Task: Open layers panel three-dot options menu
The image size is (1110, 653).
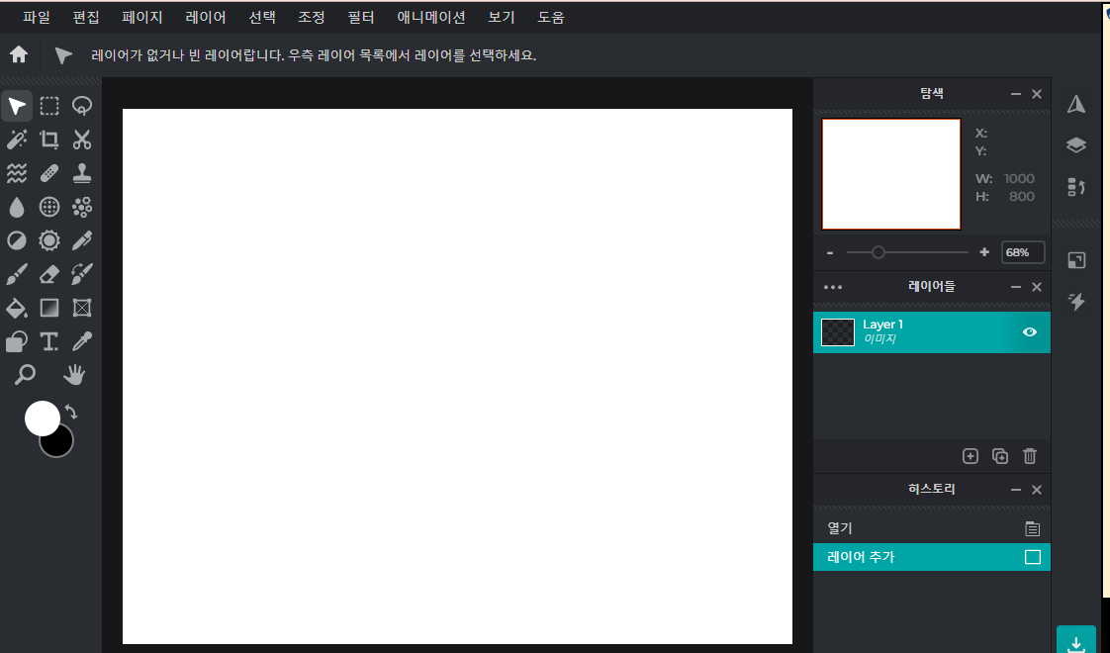Action: tap(833, 287)
